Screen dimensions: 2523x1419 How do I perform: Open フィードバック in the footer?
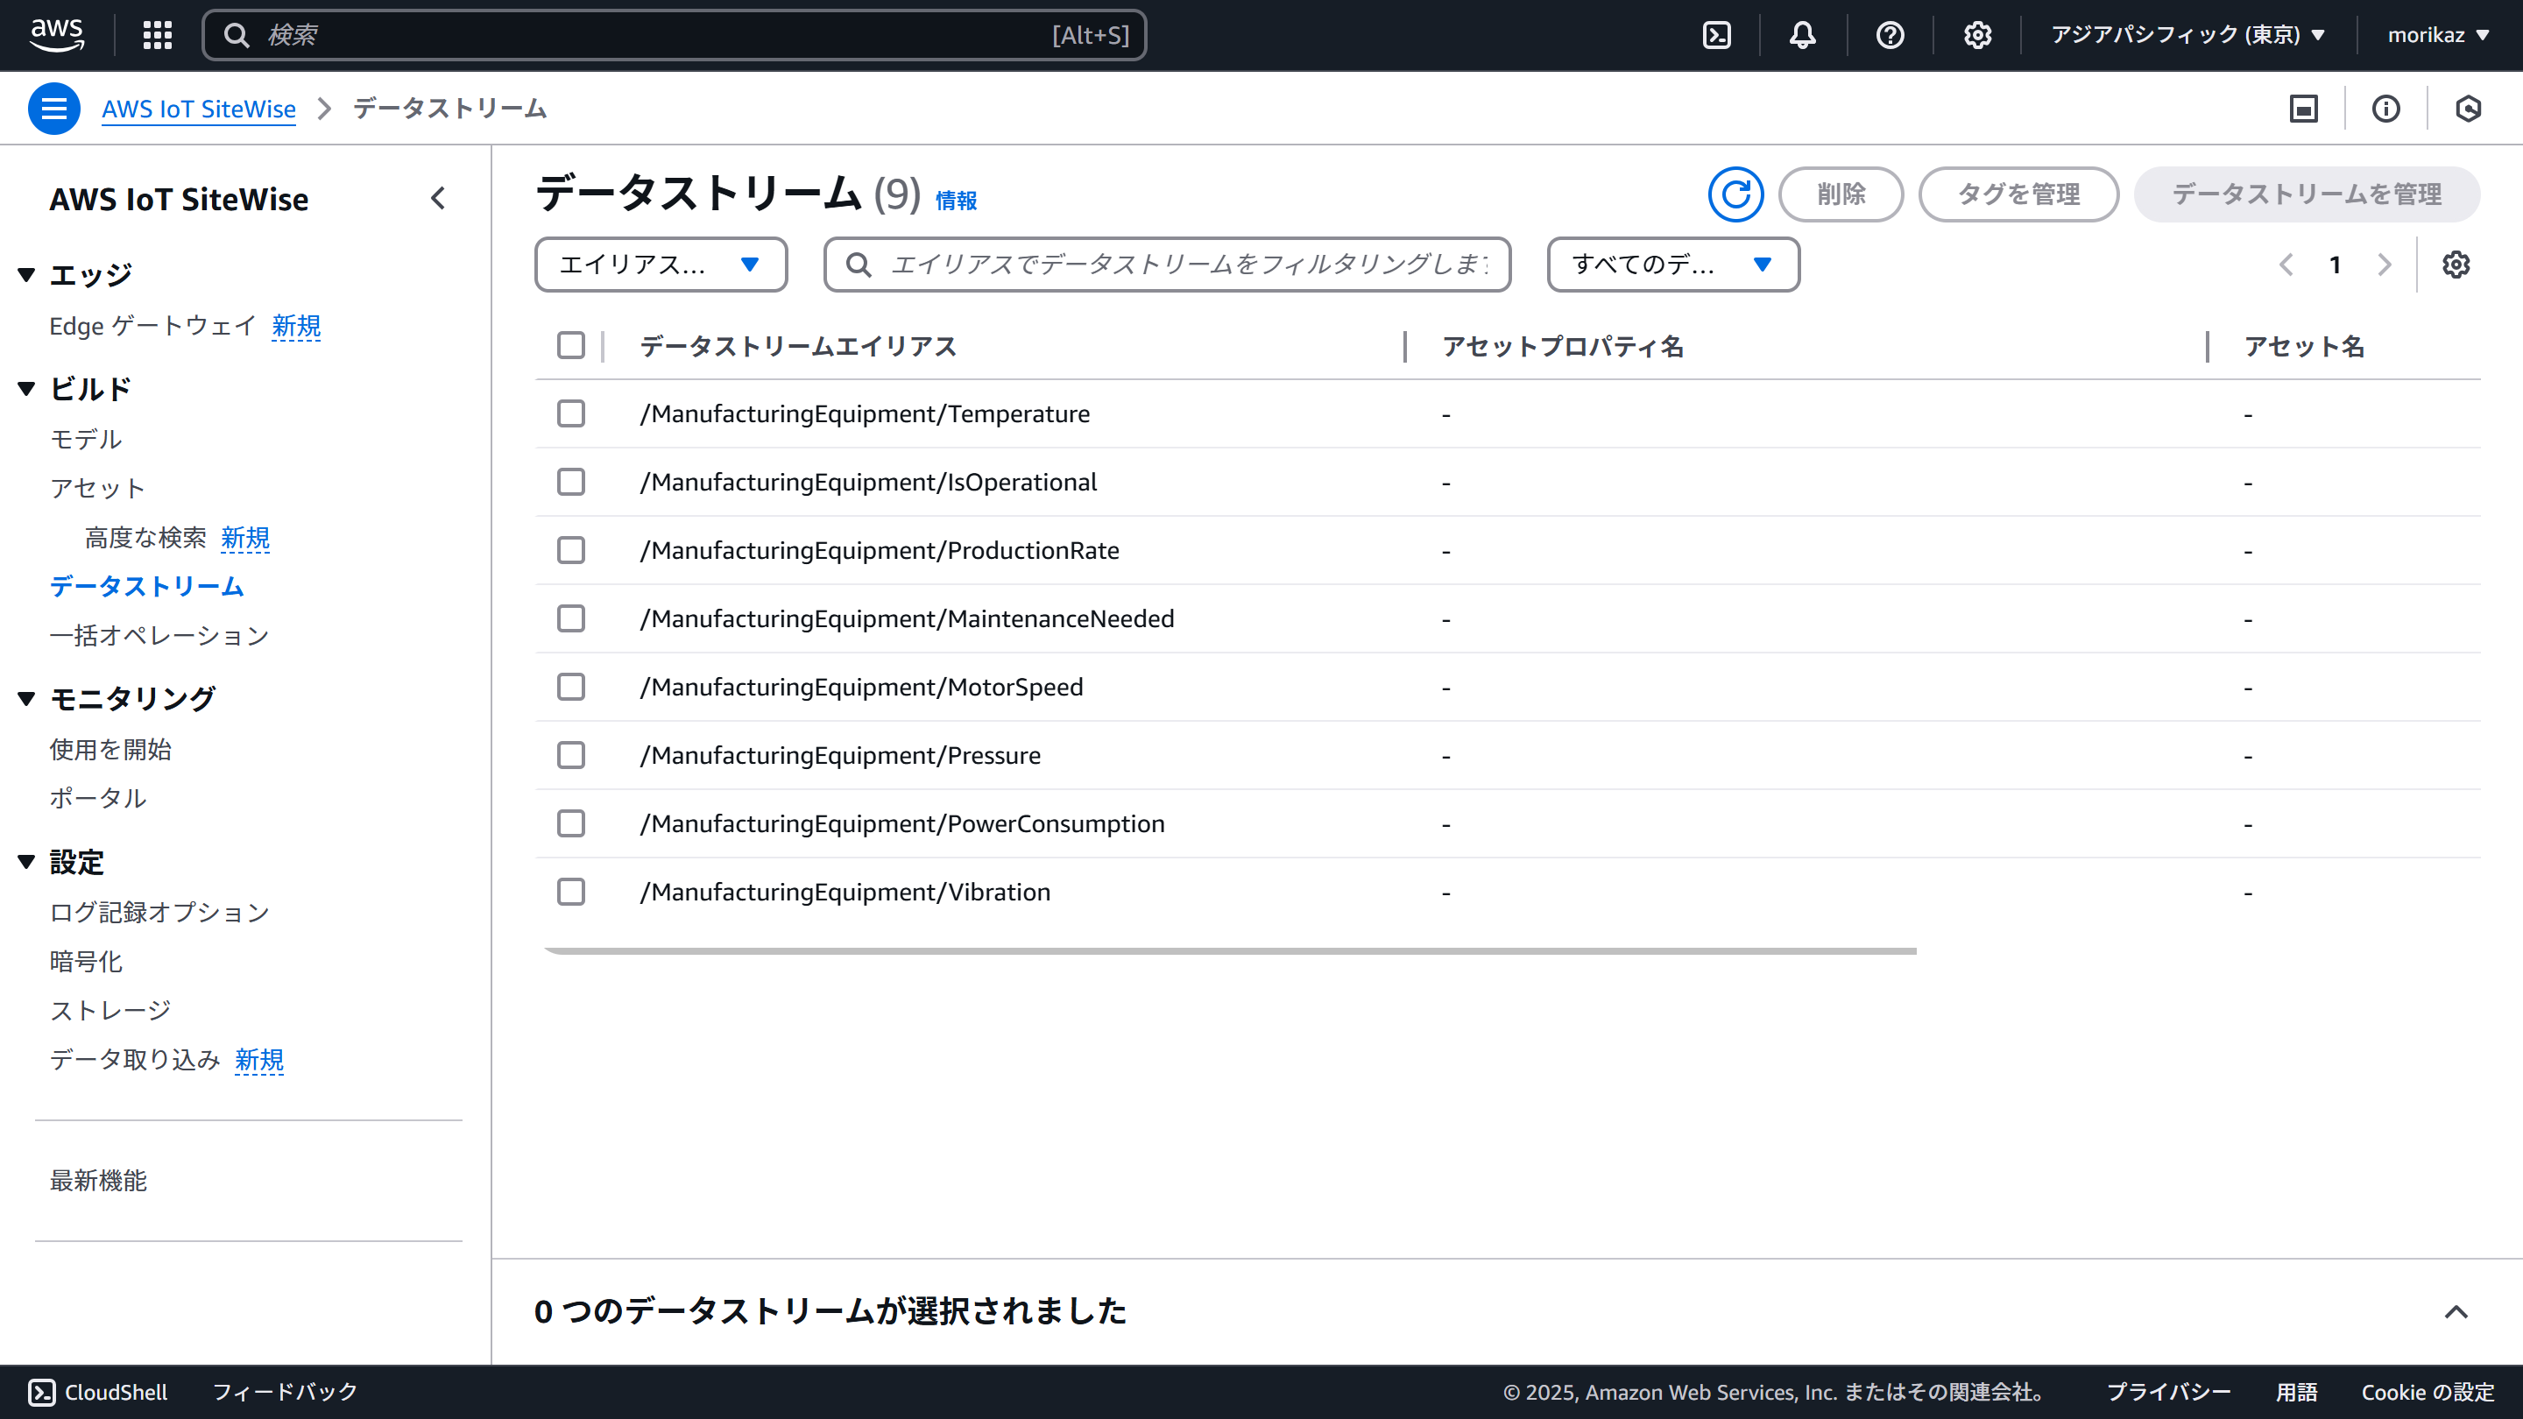click(x=285, y=1392)
